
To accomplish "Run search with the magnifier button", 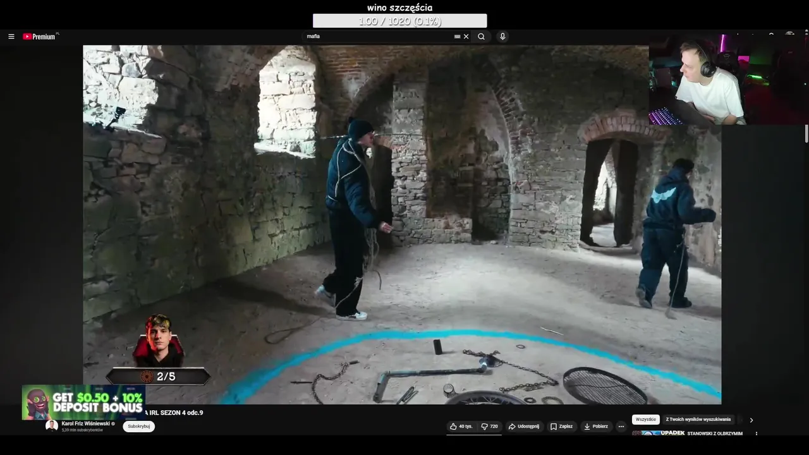I will [481, 37].
